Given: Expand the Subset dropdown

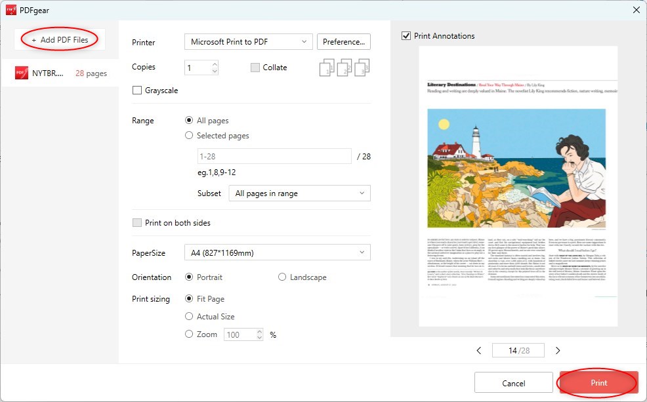Looking at the screenshot, I should [299, 193].
